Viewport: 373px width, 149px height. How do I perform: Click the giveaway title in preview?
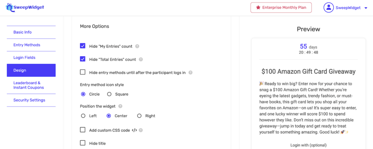click(308, 72)
